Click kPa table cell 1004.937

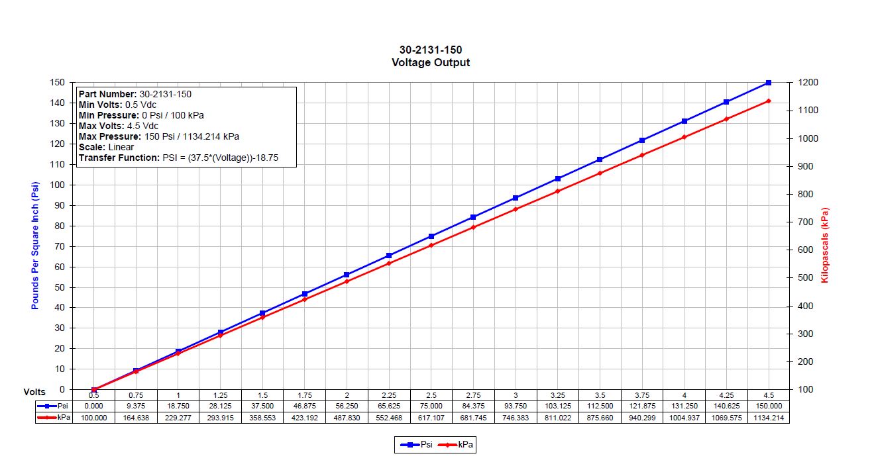pos(684,418)
